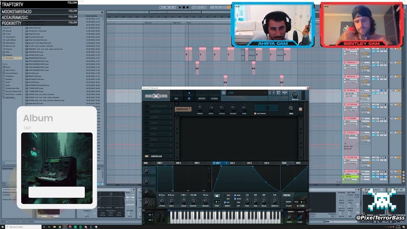This screenshot has height=229, width=407.
Task: Open the Serum MENU dropdown
Action: (285, 93)
